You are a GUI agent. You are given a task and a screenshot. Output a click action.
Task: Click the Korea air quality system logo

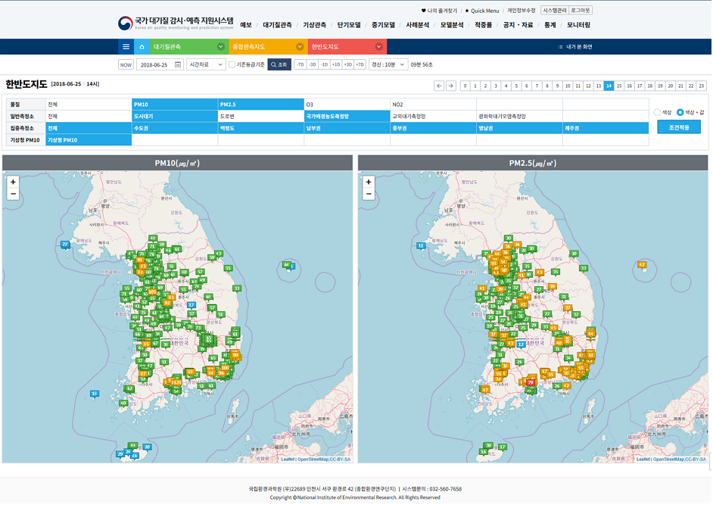pyautogui.click(x=176, y=23)
